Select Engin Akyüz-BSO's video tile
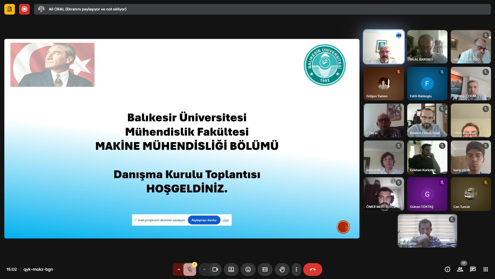The width and height of the screenshot is (495, 279). [x=471, y=47]
